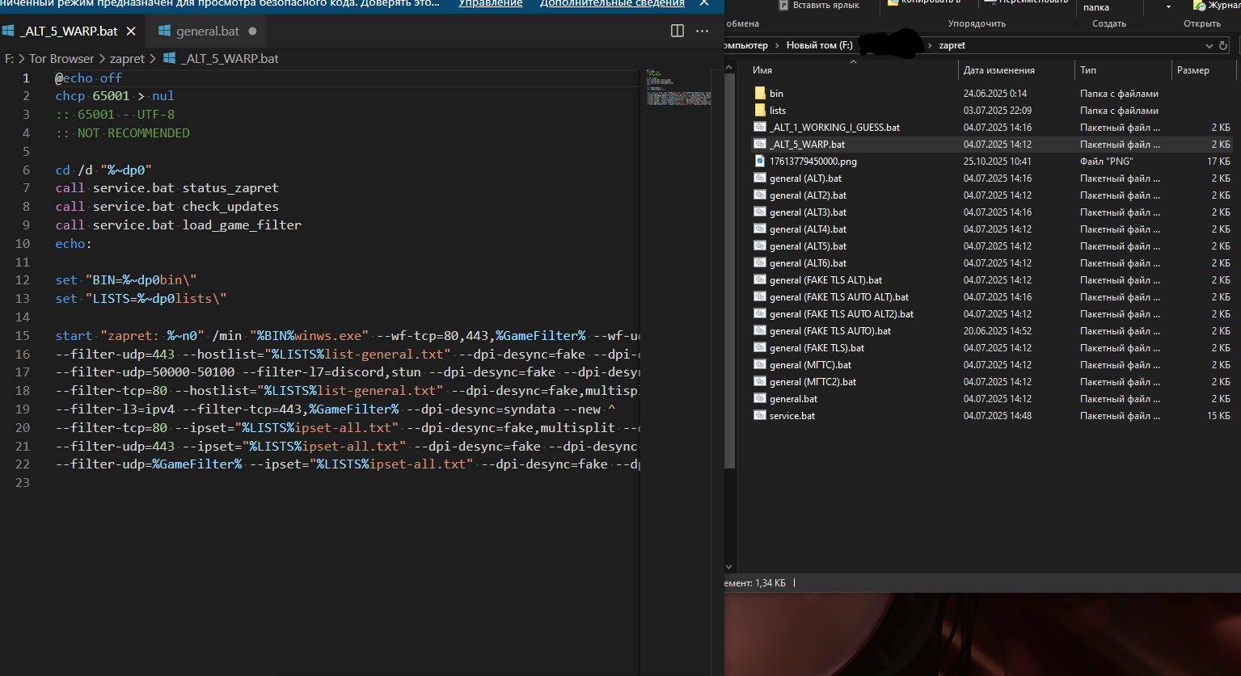Click the general (FAKE TLS).bat file icon

coord(760,348)
